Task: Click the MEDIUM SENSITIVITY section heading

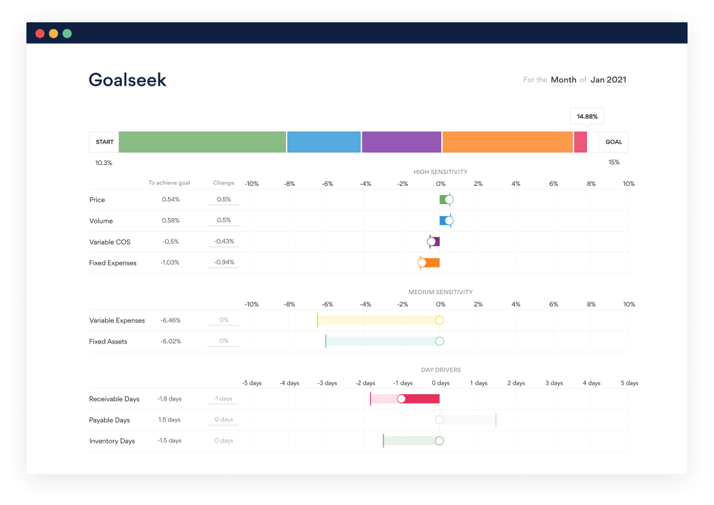Action: (441, 292)
